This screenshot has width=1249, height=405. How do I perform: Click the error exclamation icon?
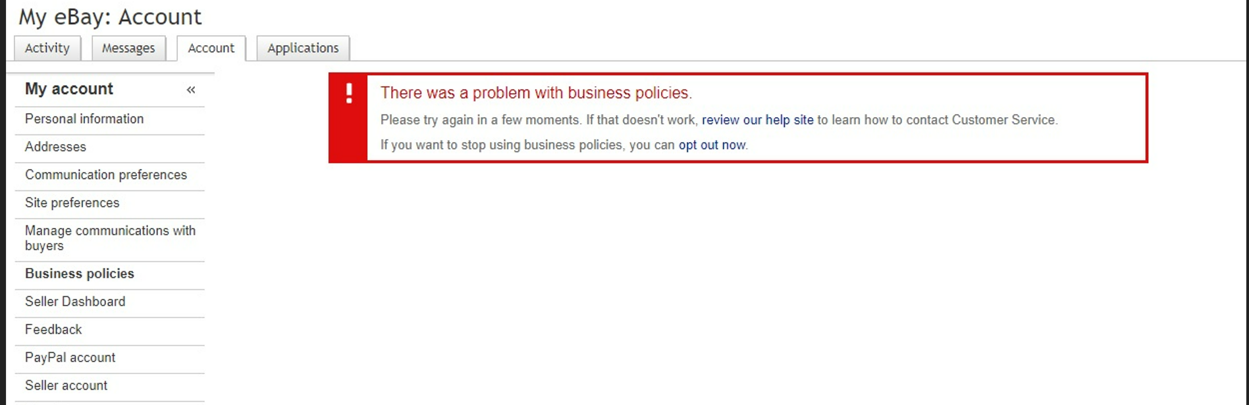click(349, 94)
